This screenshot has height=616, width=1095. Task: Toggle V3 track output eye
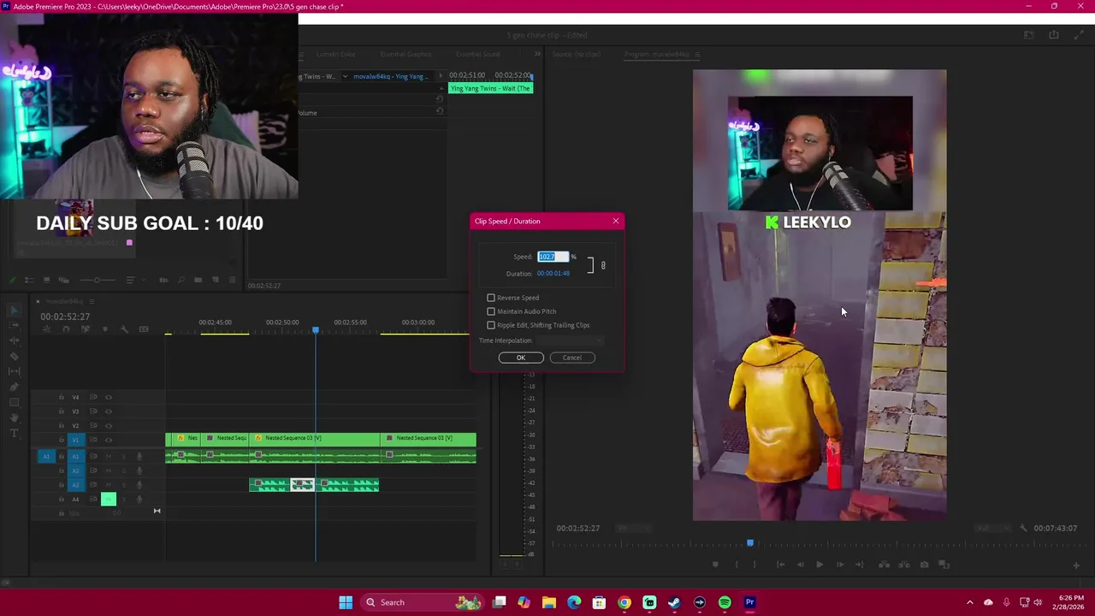(109, 412)
